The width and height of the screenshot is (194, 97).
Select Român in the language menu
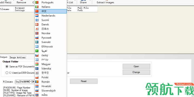click(x=51, y=82)
